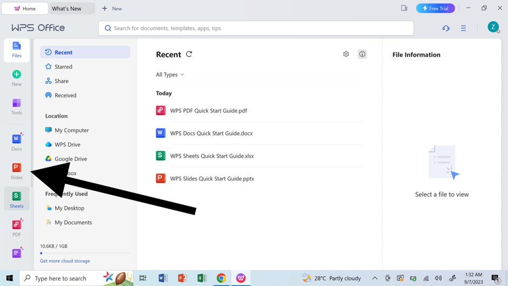Screen dimensions: 508x286
Task: Click the xlsx file type icon in list
Action: tap(161, 156)
